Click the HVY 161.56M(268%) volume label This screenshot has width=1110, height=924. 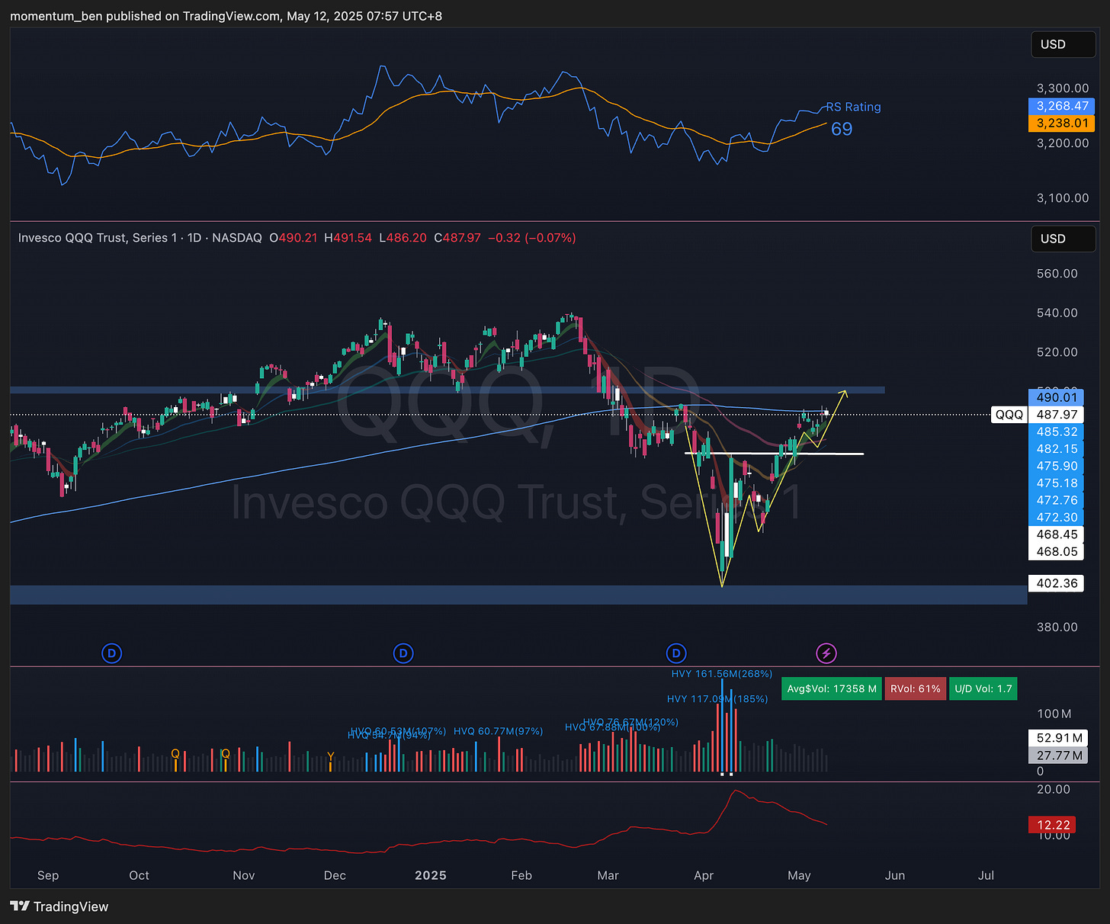(x=722, y=674)
